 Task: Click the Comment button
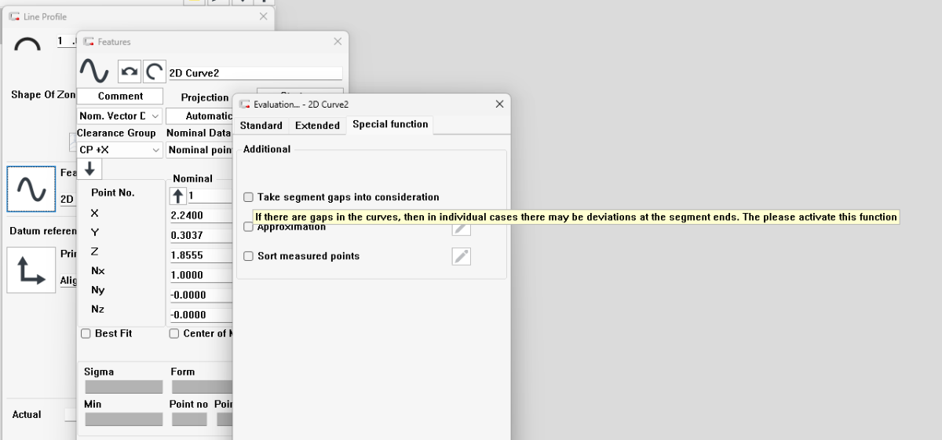tap(120, 96)
